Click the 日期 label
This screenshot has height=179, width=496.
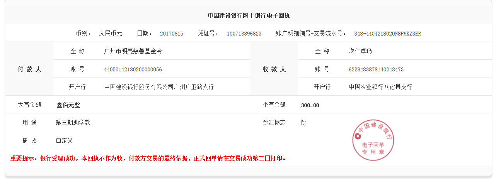[145, 34]
